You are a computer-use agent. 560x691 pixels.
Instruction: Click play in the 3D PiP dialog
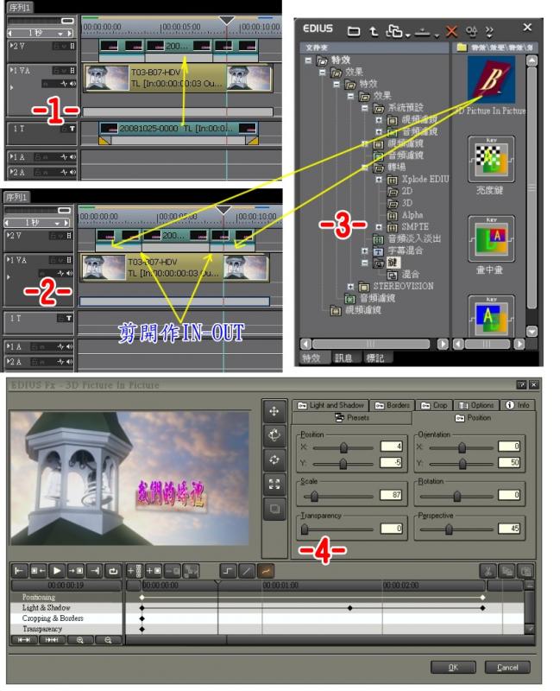coord(57,571)
